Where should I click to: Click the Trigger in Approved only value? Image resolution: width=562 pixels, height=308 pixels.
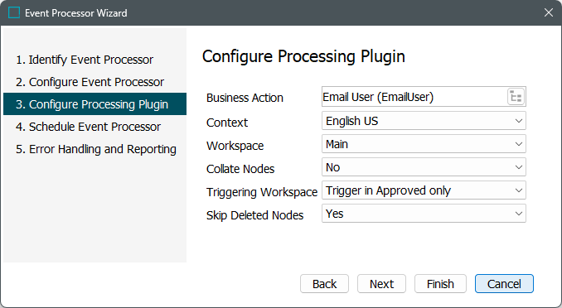coord(388,190)
